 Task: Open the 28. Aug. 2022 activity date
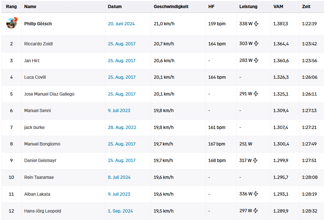[122, 127]
